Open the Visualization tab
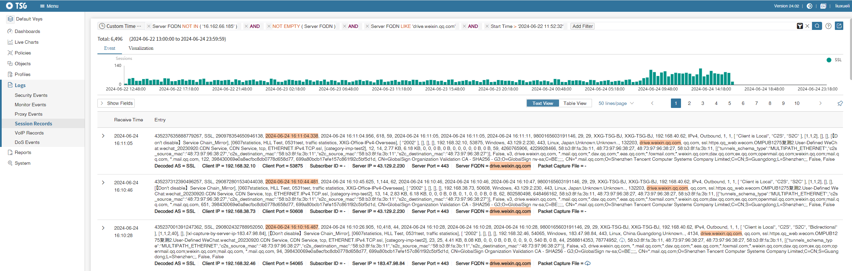Image resolution: width=852 pixels, height=271 pixels. (141, 48)
